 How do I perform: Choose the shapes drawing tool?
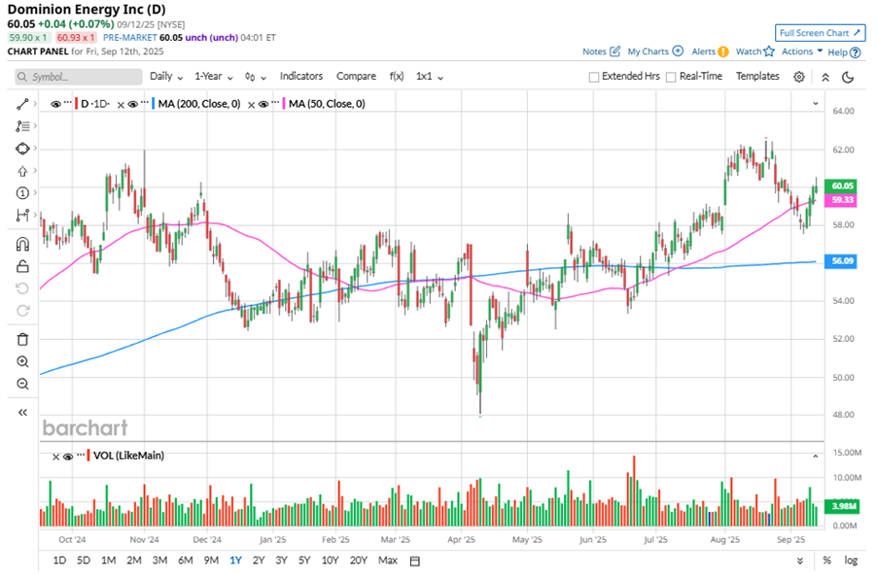click(x=22, y=149)
